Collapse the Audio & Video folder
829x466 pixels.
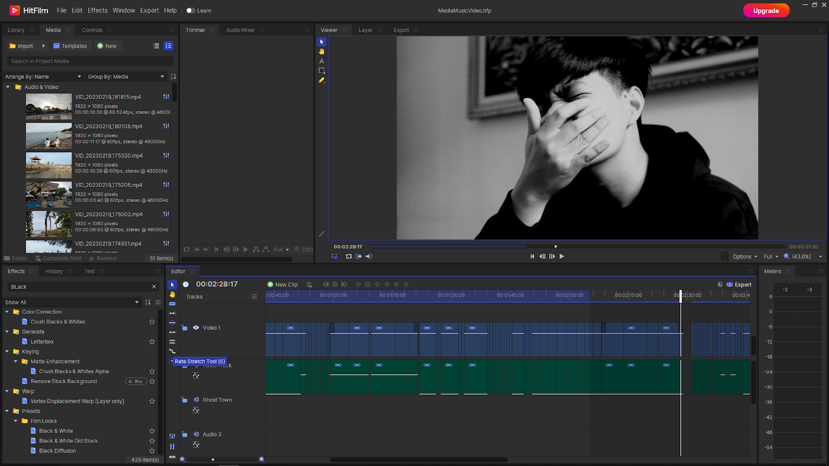coord(8,87)
